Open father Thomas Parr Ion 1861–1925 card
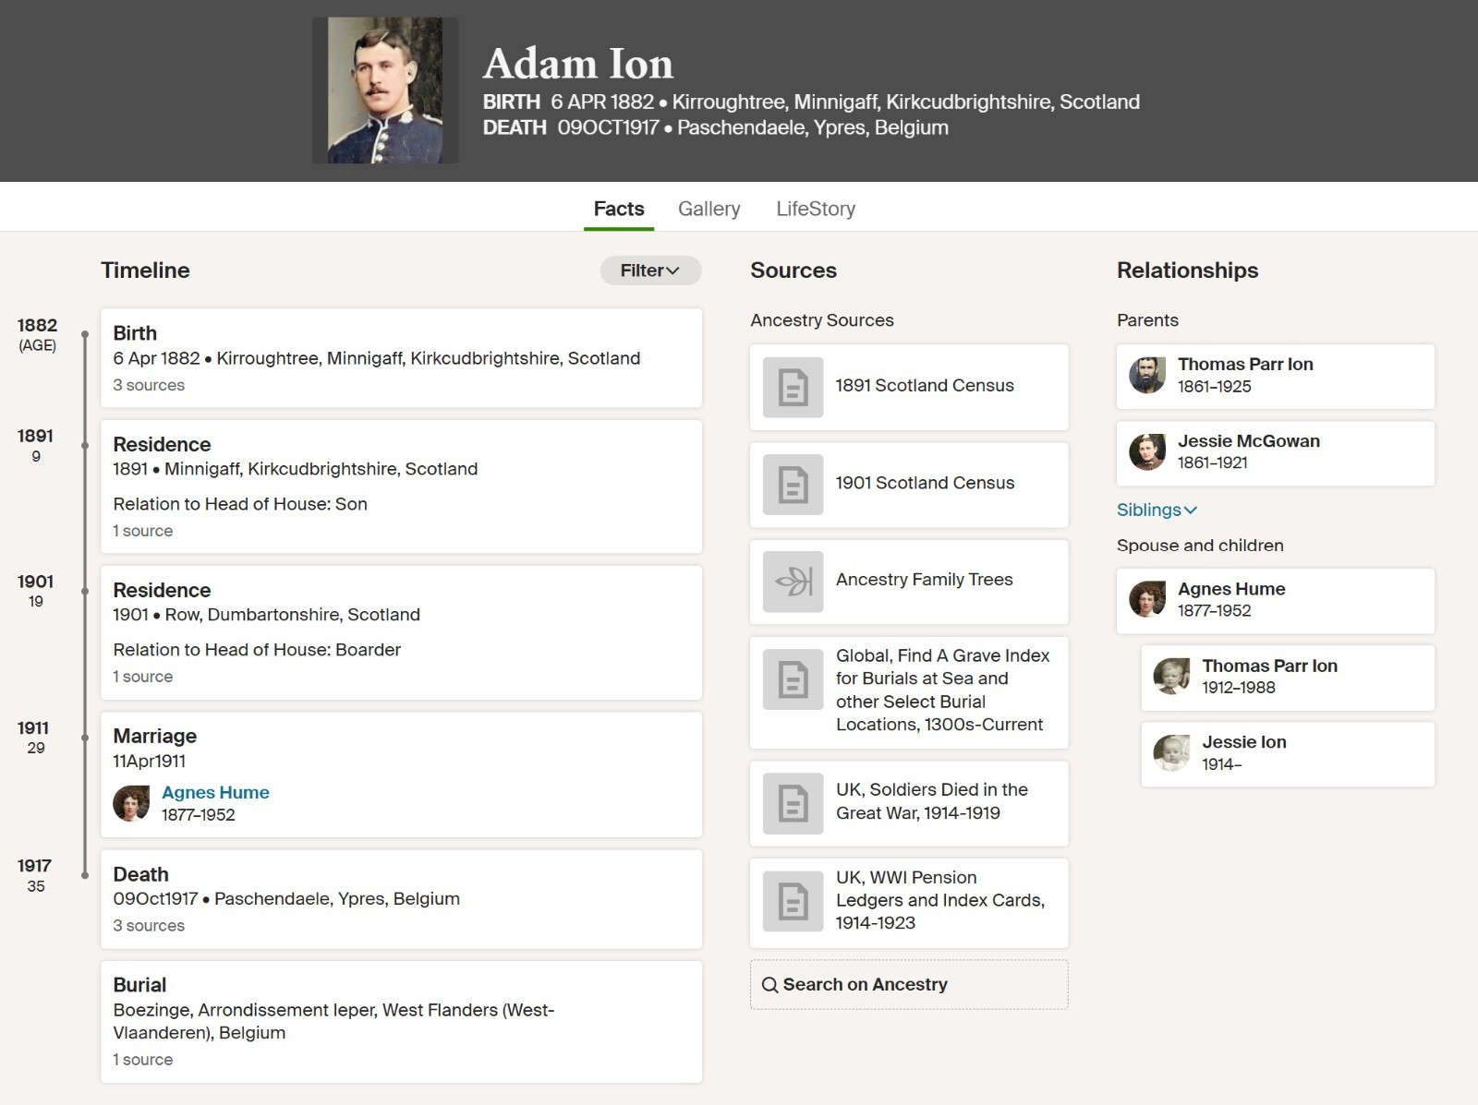 click(1275, 376)
